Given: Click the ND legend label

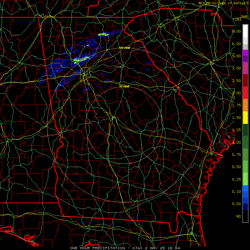Looking at the screenshot, I should [x=239, y=216].
